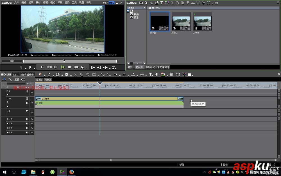Expand the 2 A track

(x=8, y=123)
